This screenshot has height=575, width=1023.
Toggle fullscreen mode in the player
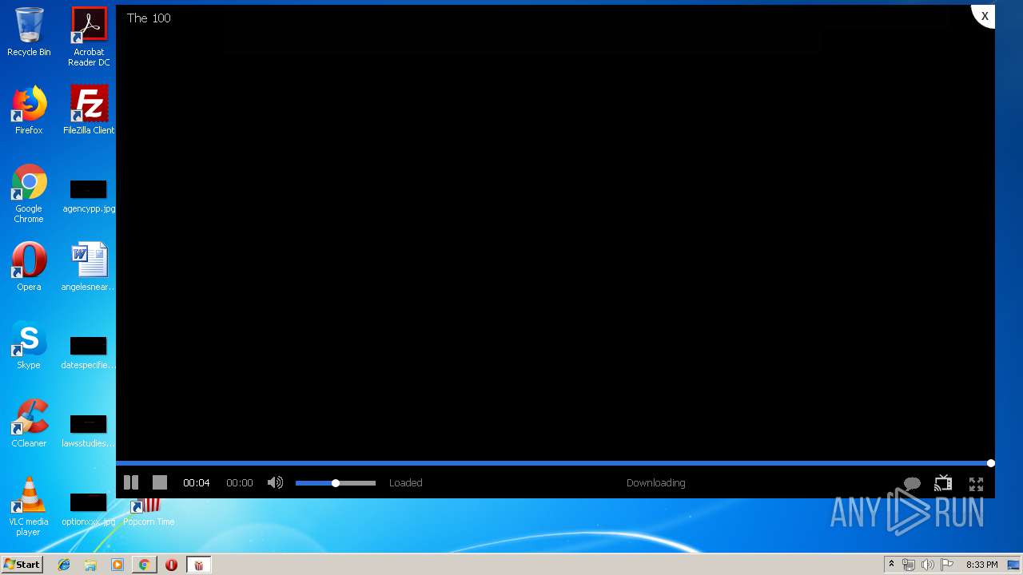976,484
